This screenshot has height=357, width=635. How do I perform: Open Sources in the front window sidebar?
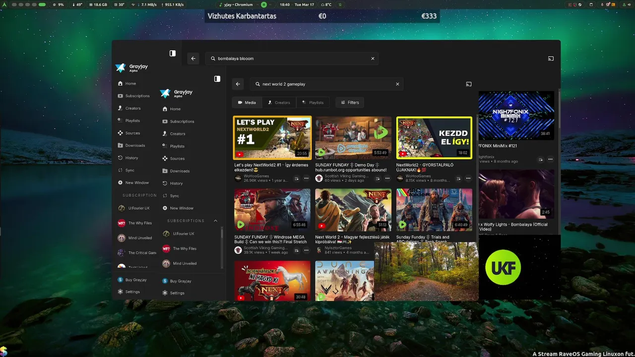pos(177,159)
